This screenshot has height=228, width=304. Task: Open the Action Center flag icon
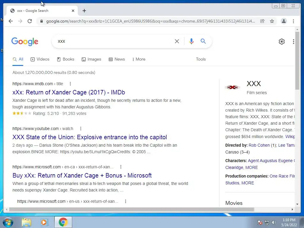pos(260,222)
